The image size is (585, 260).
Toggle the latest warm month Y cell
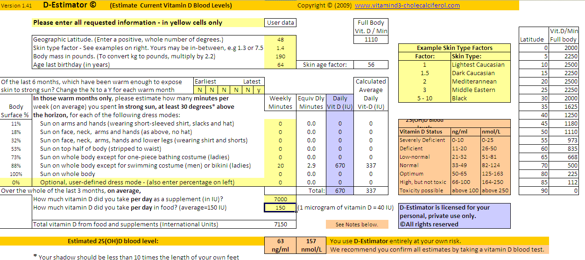pos(258,90)
